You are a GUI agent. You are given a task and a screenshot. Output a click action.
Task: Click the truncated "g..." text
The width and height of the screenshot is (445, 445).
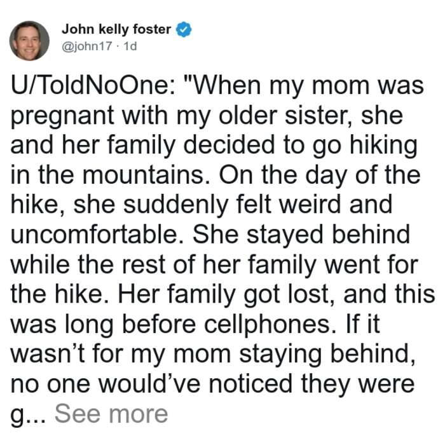pyautogui.click(x=28, y=416)
